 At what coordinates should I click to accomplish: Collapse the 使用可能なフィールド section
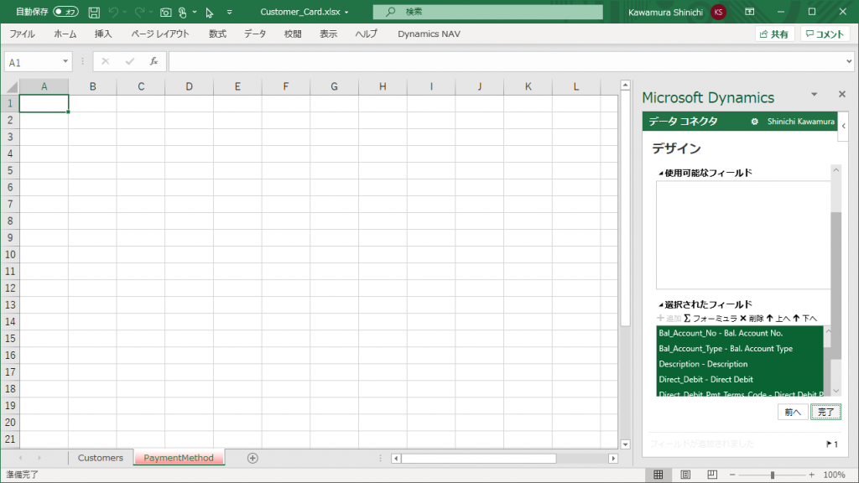tap(661, 174)
